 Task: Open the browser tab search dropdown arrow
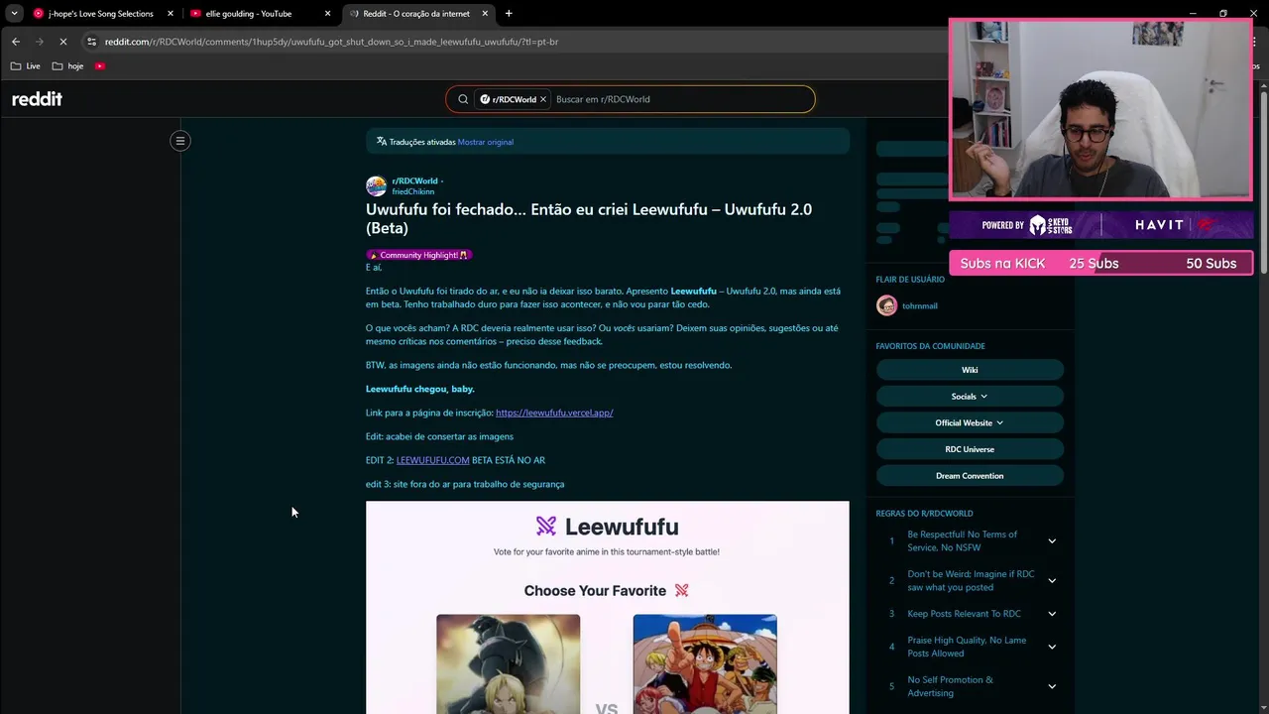14,13
